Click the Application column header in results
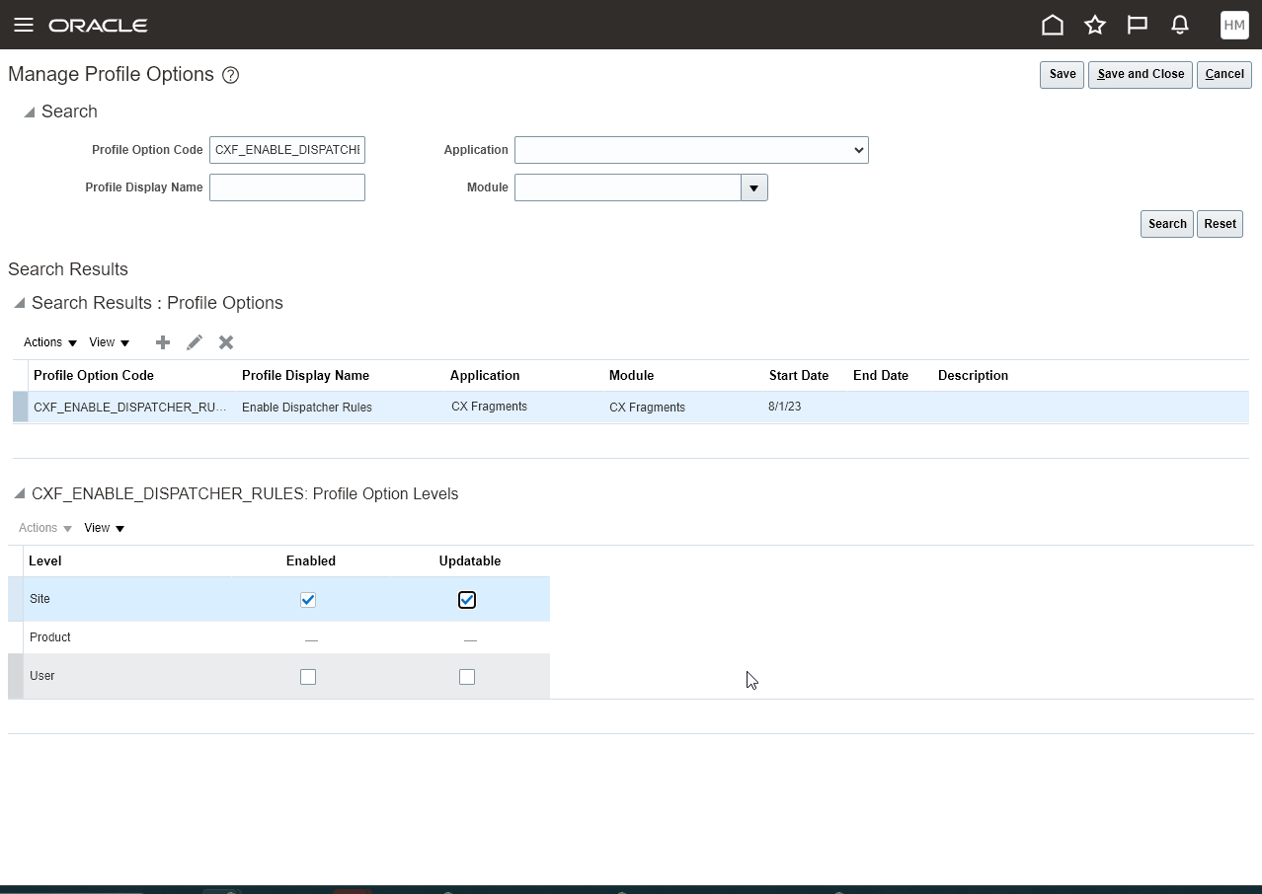The width and height of the screenshot is (1262, 894). (485, 376)
